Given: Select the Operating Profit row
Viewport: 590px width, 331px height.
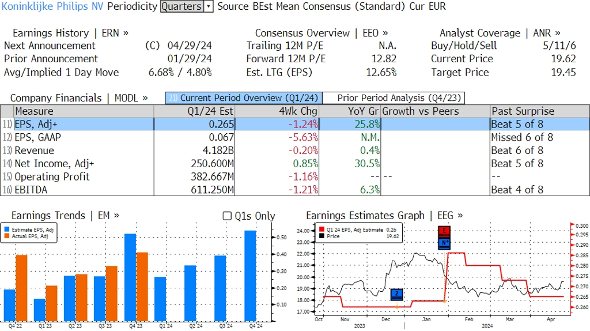Looking at the screenshot, I should click(x=295, y=176).
